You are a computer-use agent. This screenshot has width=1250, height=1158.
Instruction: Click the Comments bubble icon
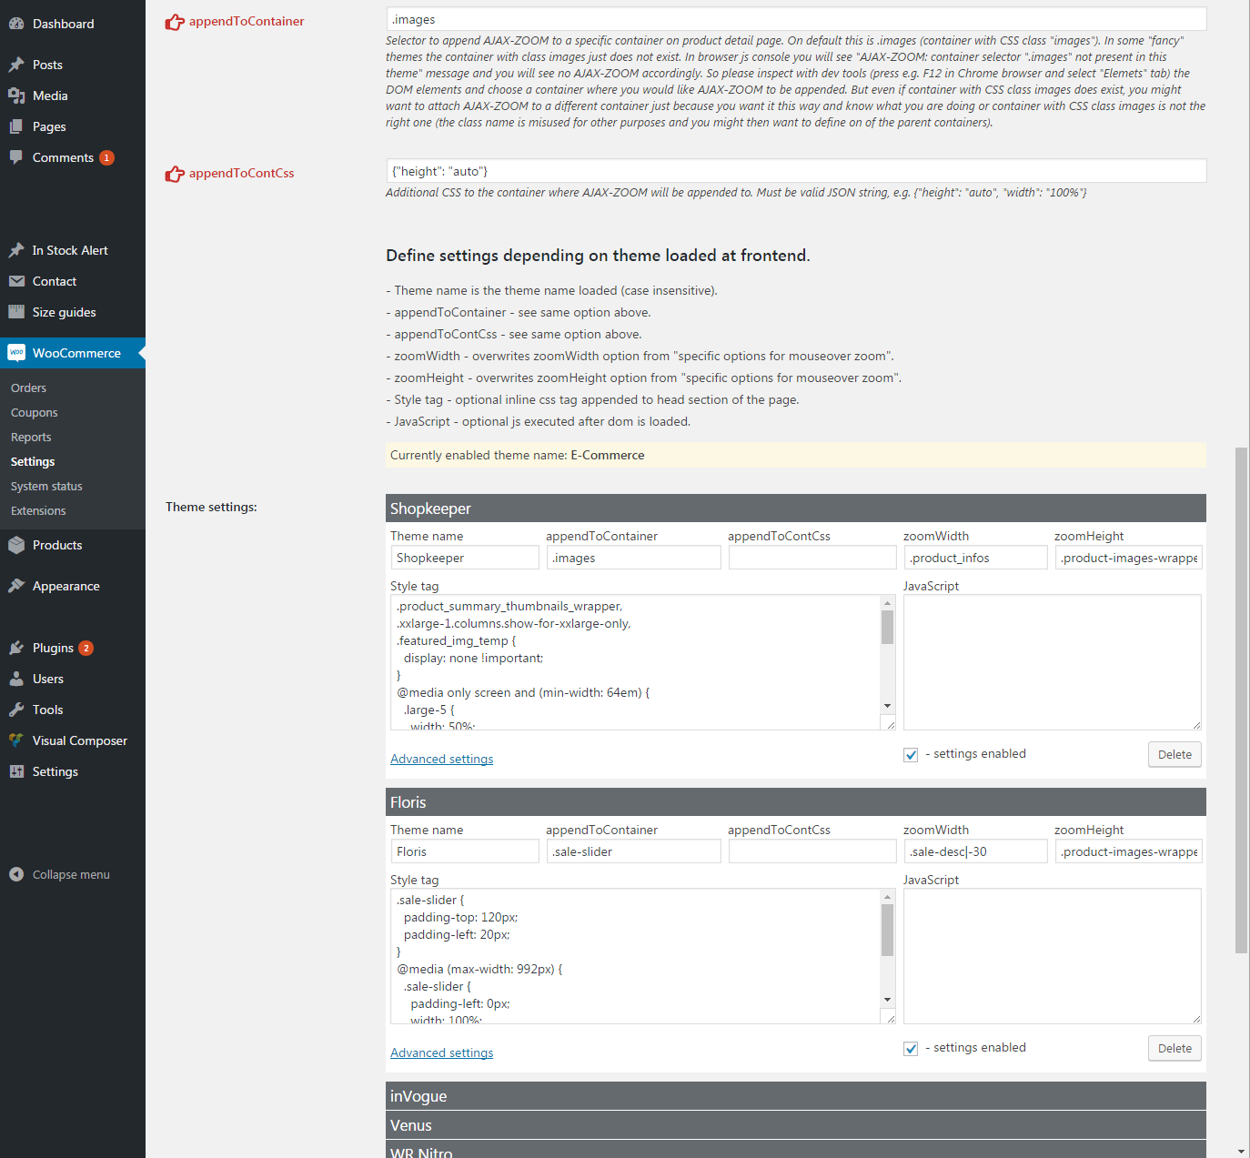click(x=16, y=157)
